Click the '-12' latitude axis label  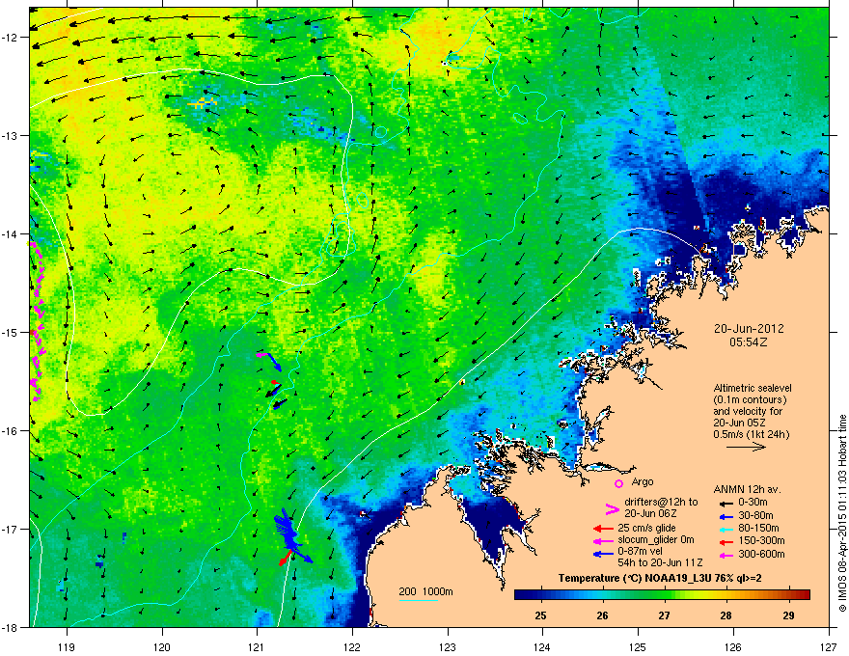(x=11, y=38)
